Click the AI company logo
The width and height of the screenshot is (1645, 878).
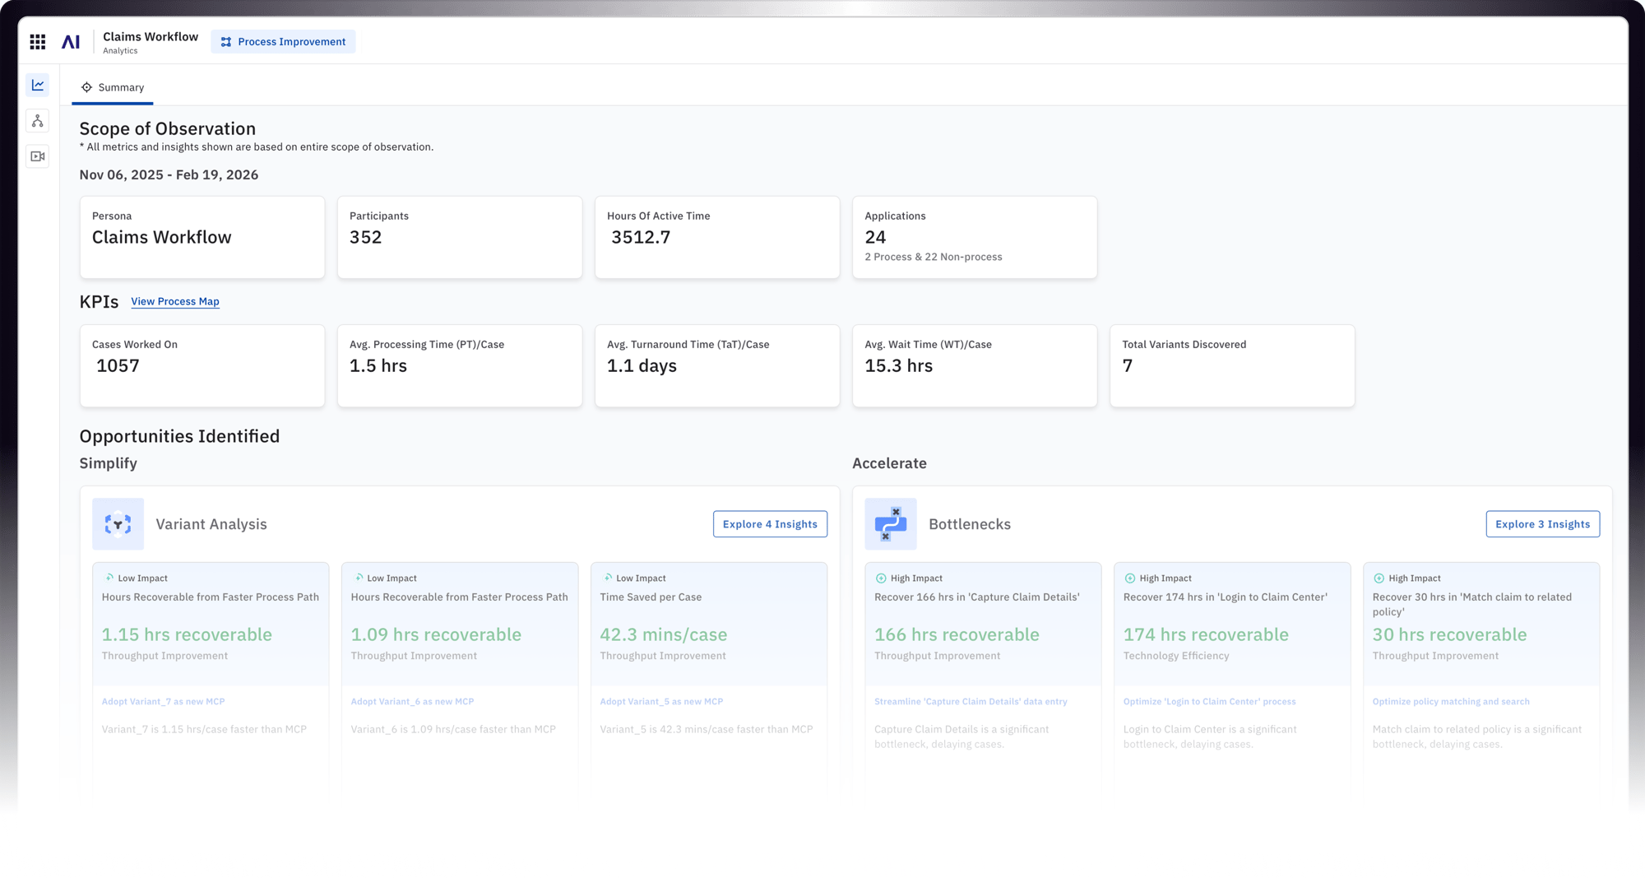tap(72, 41)
